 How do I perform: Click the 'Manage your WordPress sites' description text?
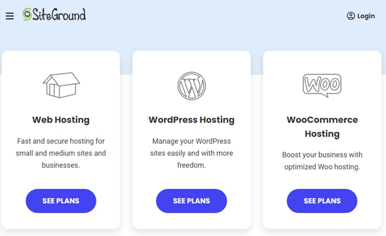191,153
